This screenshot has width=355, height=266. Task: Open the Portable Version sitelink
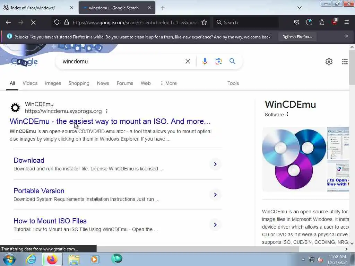pos(39,191)
